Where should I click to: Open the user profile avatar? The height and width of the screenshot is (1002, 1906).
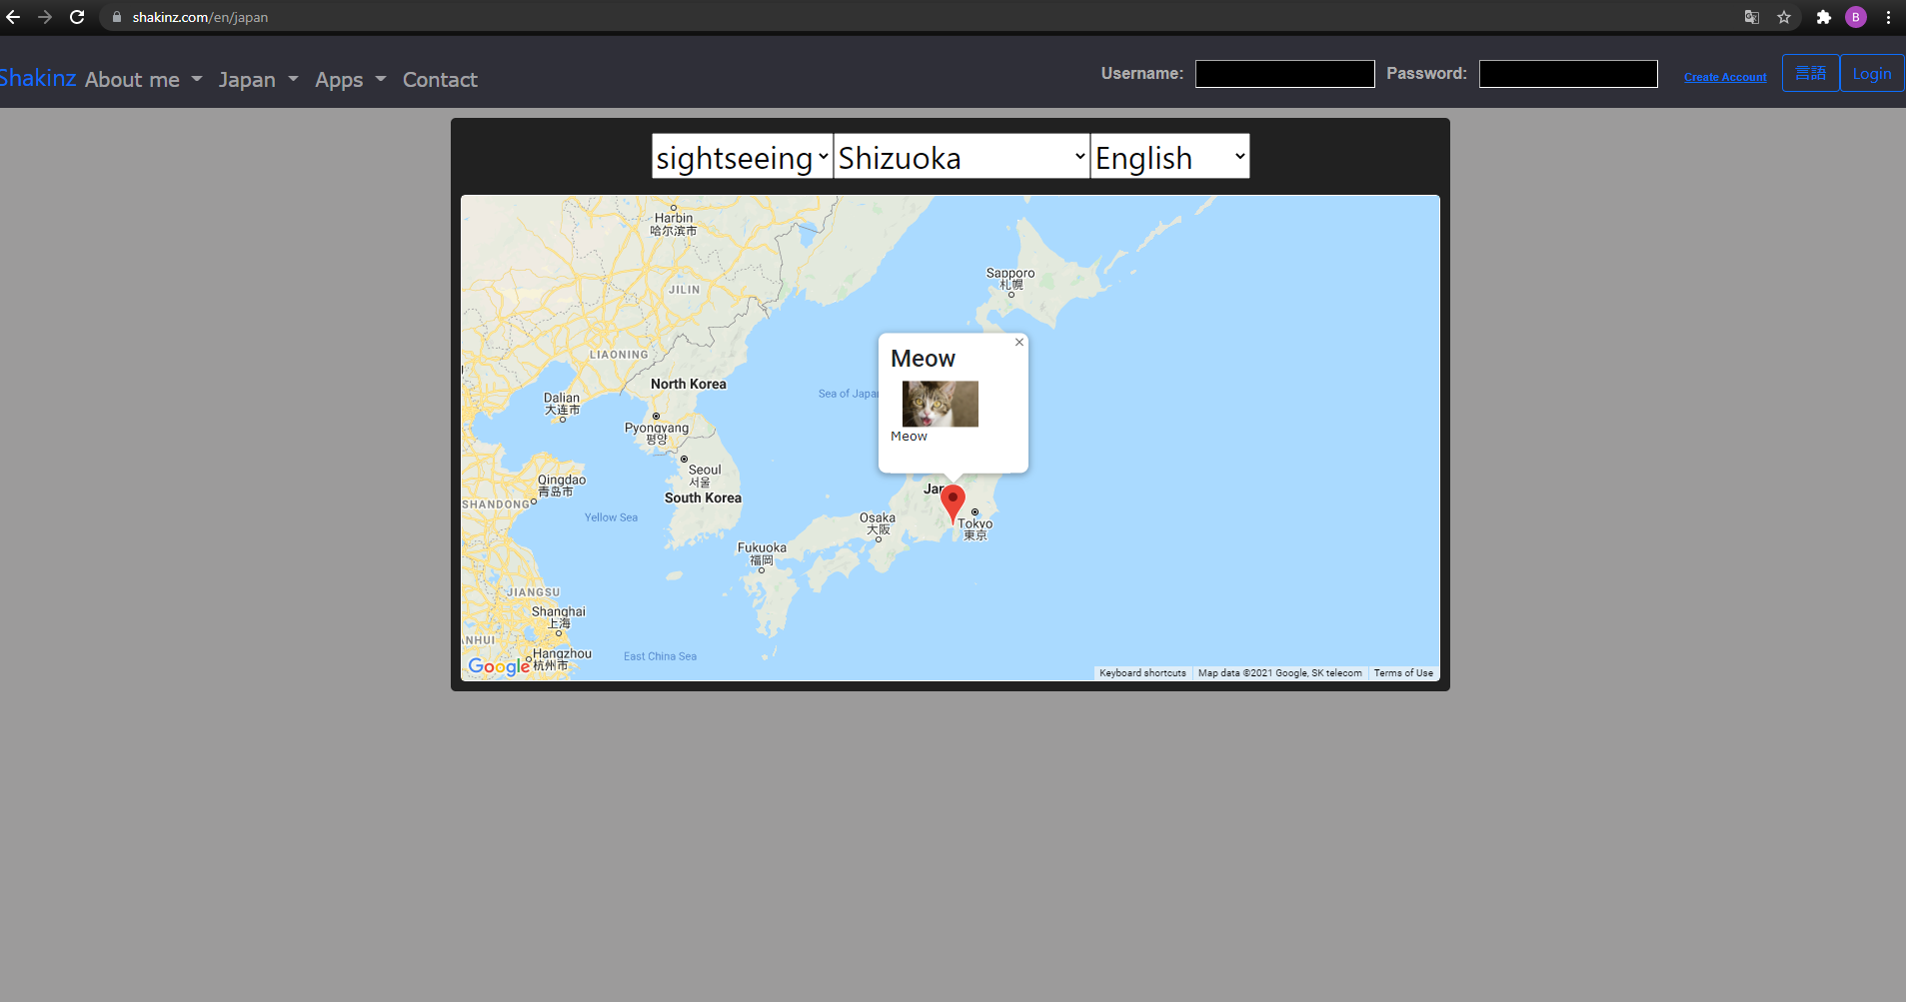pos(1856,17)
